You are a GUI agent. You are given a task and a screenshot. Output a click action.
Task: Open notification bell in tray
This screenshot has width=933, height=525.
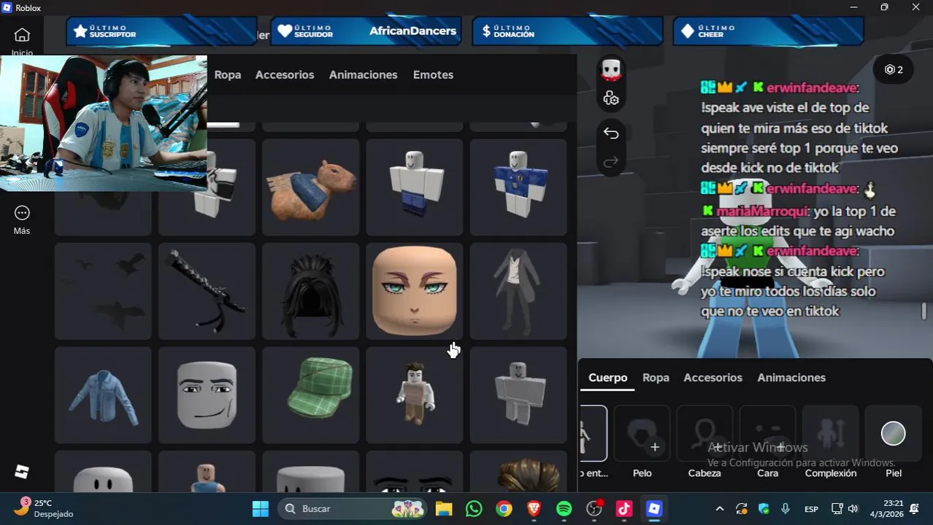click(x=914, y=509)
